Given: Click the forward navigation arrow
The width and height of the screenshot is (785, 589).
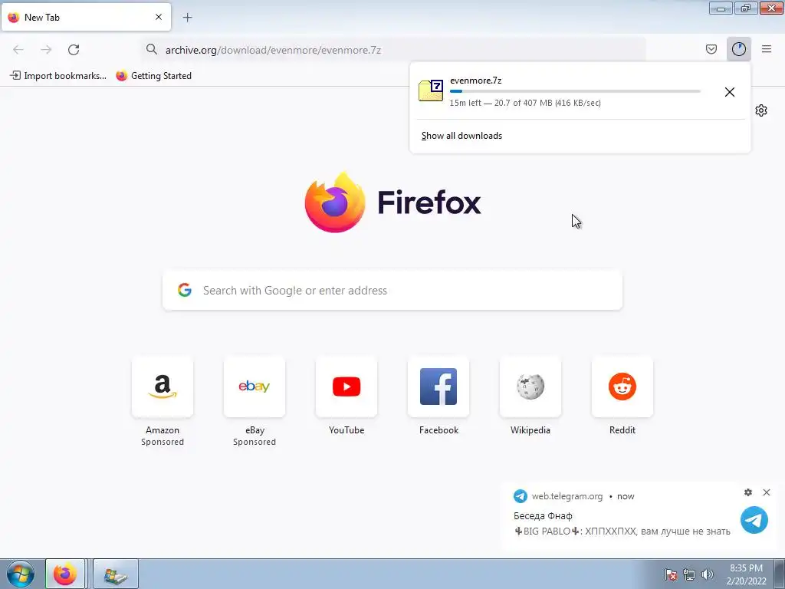Looking at the screenshot, I should pyautogui.click(x=46, y=50).
